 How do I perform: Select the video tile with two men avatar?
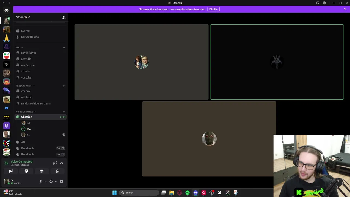coord(141,62)
